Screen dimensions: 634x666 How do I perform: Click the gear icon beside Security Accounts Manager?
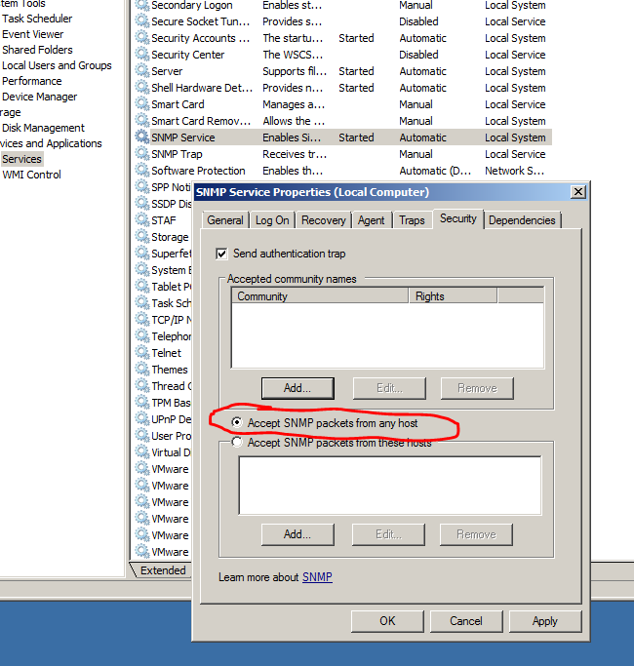142,37
